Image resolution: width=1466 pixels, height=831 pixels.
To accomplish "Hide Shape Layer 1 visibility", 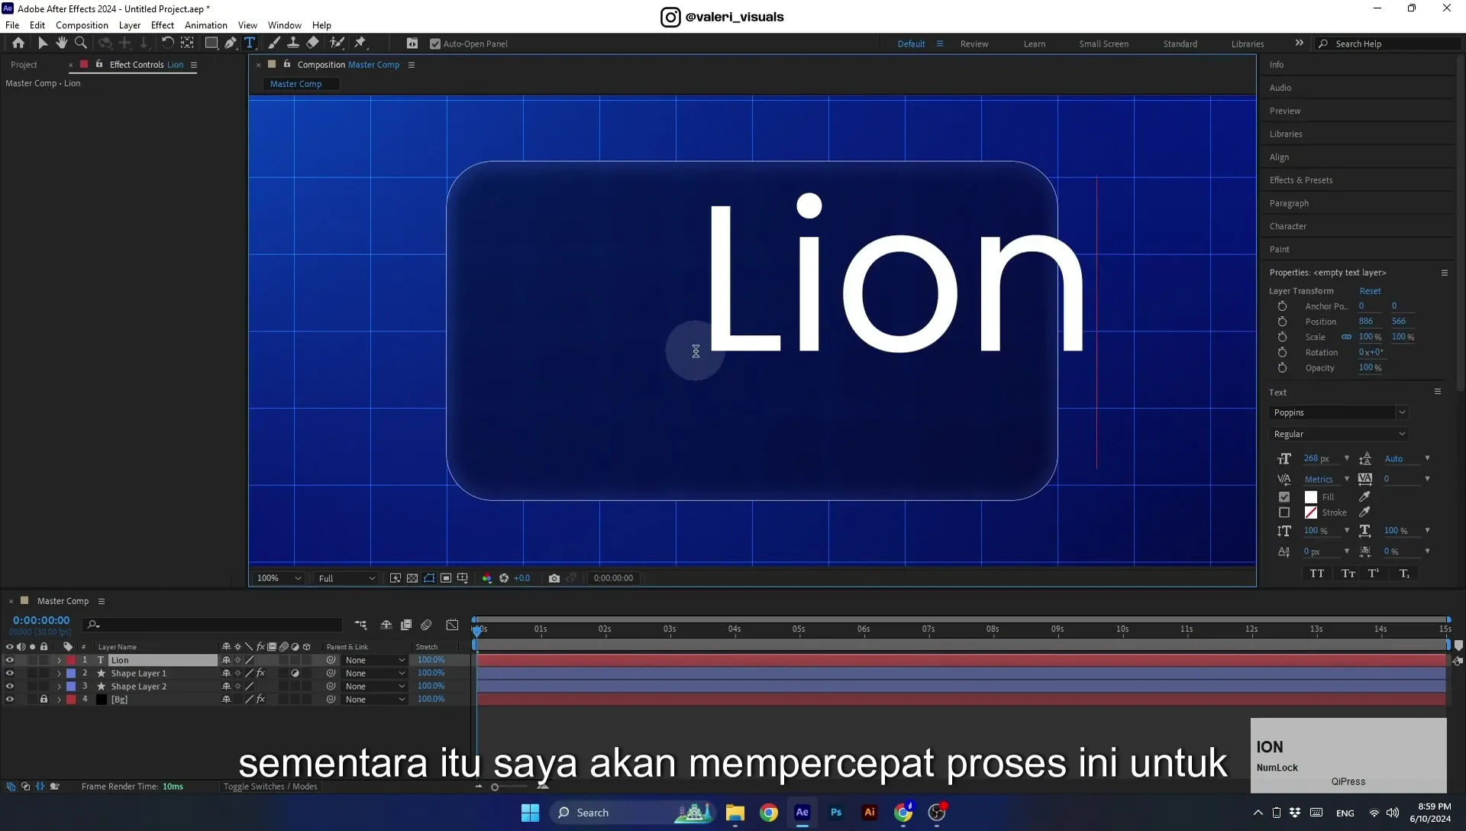I will [10, 674].
